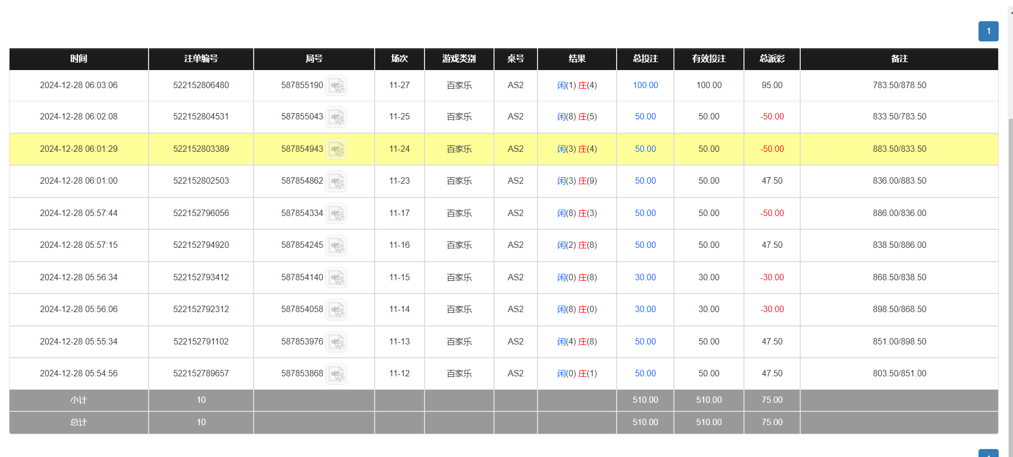Open video replay icon for round 587854140

click(336, 278)
